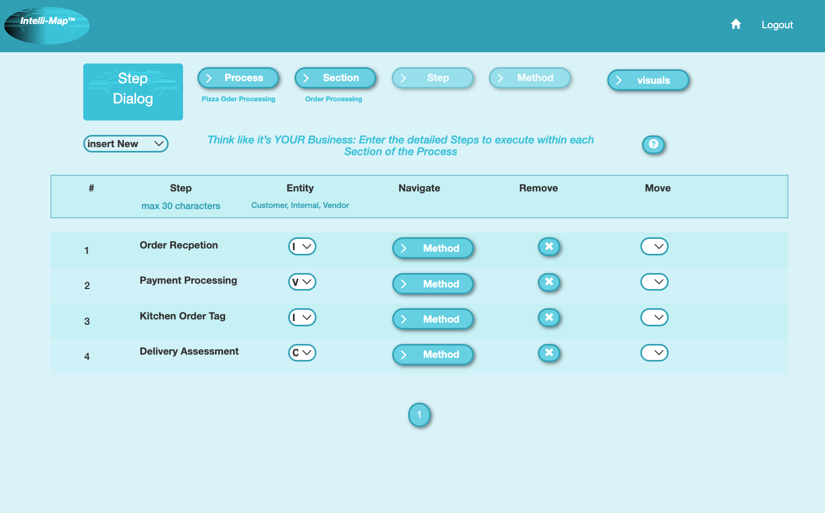Open the Entity dropdown for Order Recpetion
The height and width of the screenshot is (513, 825).
tap(302, 246)
